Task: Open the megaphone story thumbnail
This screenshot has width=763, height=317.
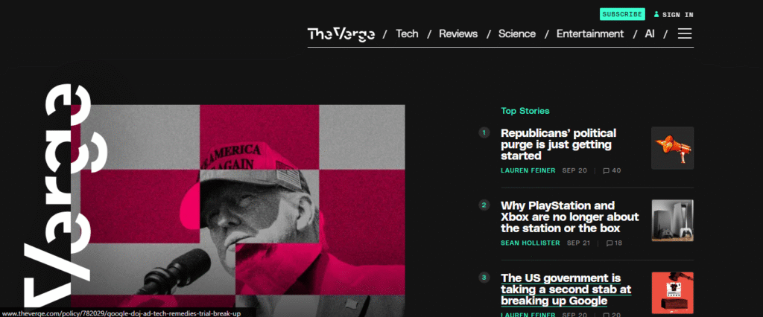Action: click(673, 148)
